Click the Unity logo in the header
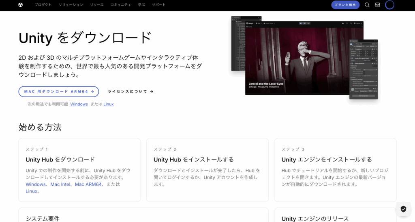This screenshot has width=415, height=222. [x=21, y=5]
